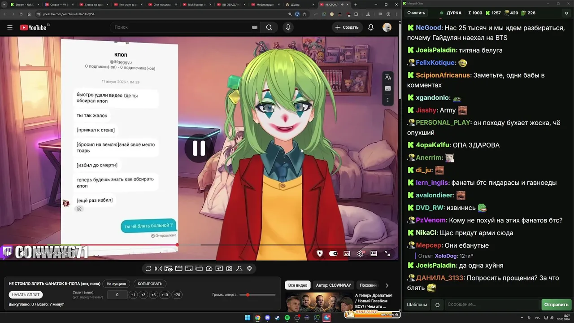Open the browser extensions puzzle icon
The width and height of the screenshot is (574, 323).
coord(356,14)
